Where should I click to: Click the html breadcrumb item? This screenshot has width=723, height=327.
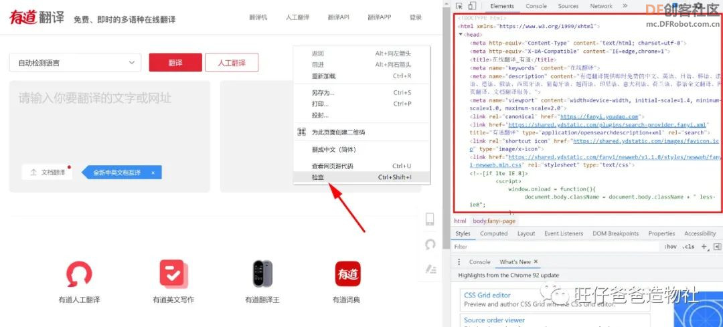click(x=460, y=221)
